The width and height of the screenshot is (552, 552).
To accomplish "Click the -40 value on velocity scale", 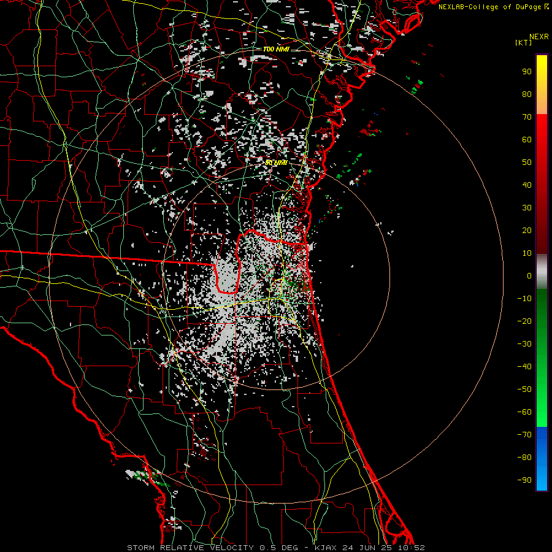I will click(524, 367).
